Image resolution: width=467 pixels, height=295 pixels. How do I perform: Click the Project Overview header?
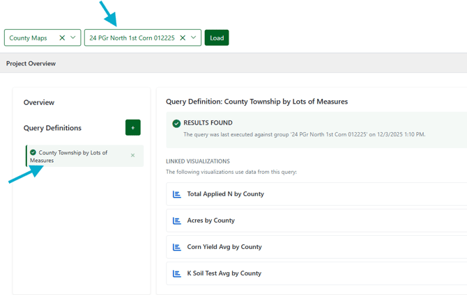tap(31, 63)
